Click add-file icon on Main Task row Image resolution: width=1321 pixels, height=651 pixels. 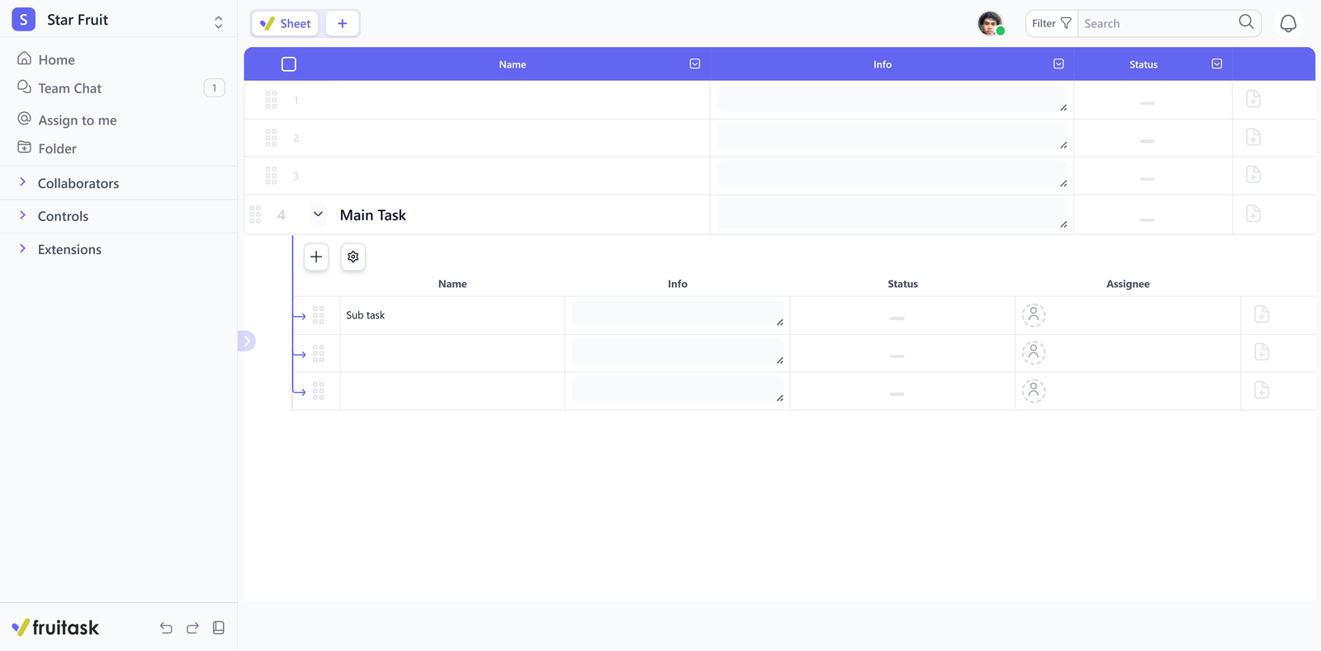[x=1252, y=215]
